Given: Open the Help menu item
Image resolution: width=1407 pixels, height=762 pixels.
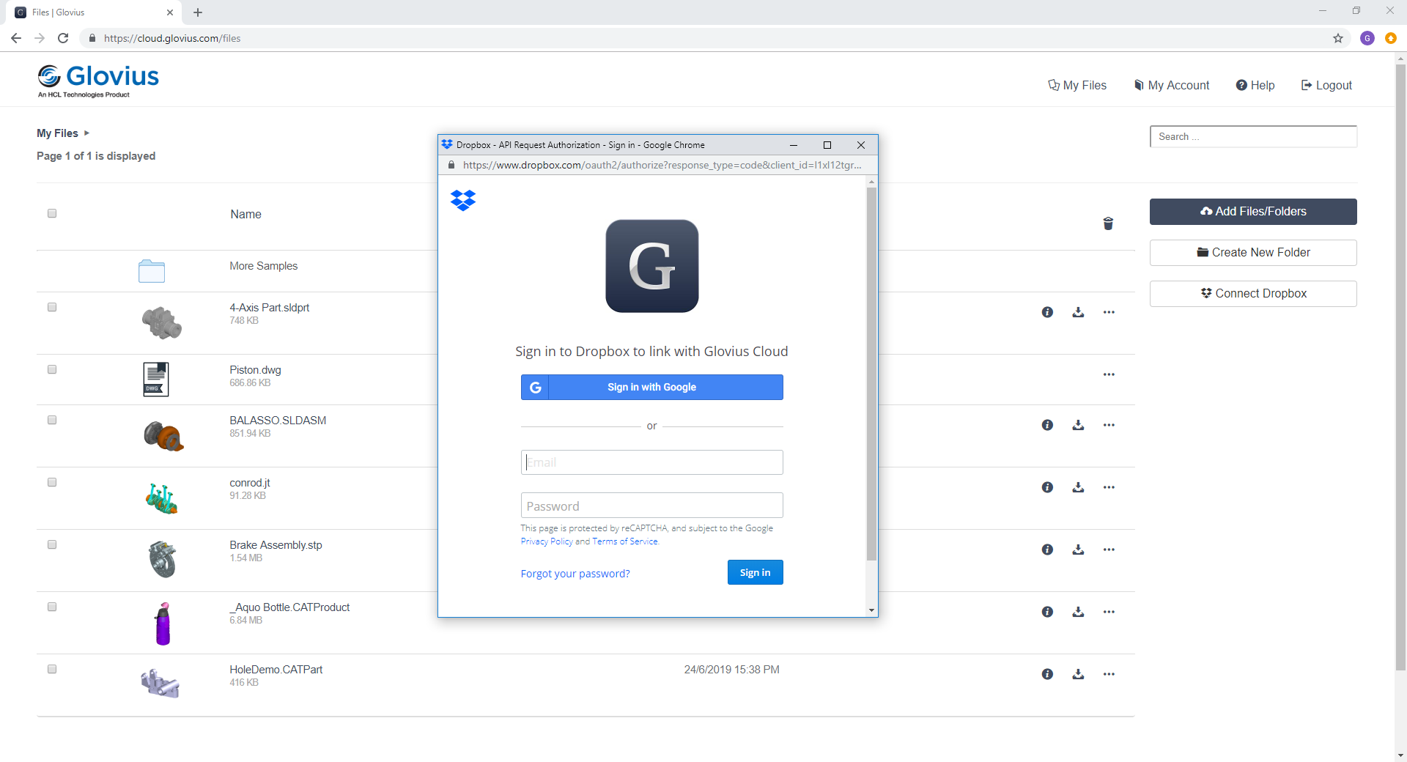Looking at the screenshot, I should [1255, 85].
